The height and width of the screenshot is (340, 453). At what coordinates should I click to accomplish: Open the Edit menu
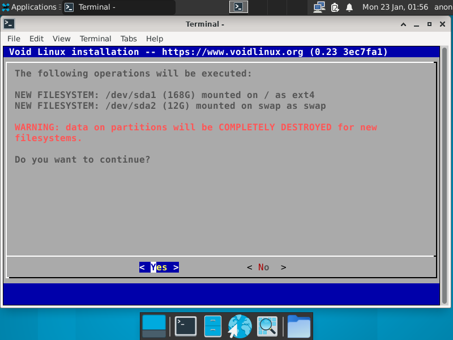(x=36, y=39)
